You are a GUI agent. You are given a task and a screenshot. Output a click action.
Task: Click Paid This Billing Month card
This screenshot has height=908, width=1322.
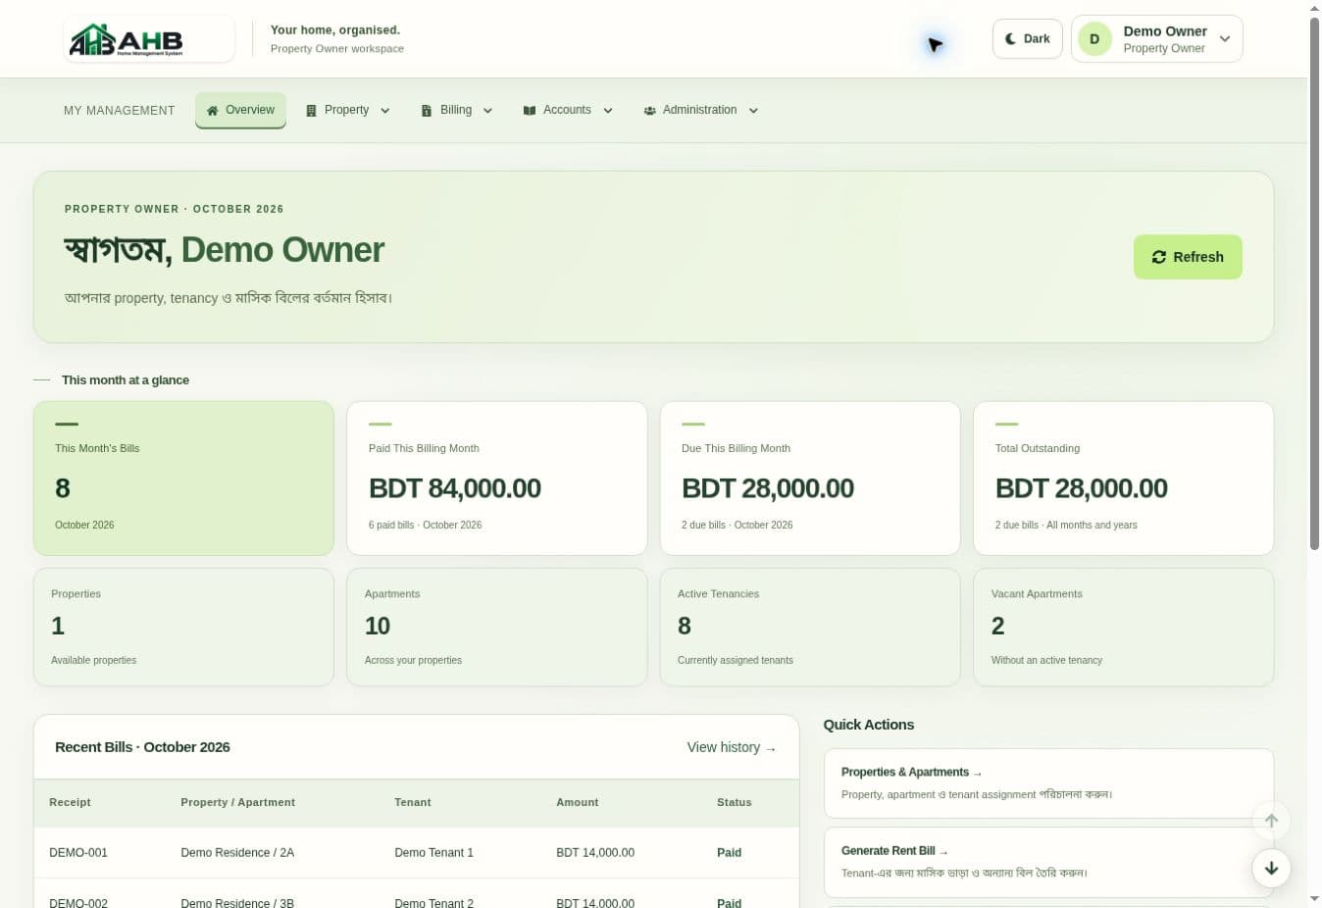click(x=497, y=478)
